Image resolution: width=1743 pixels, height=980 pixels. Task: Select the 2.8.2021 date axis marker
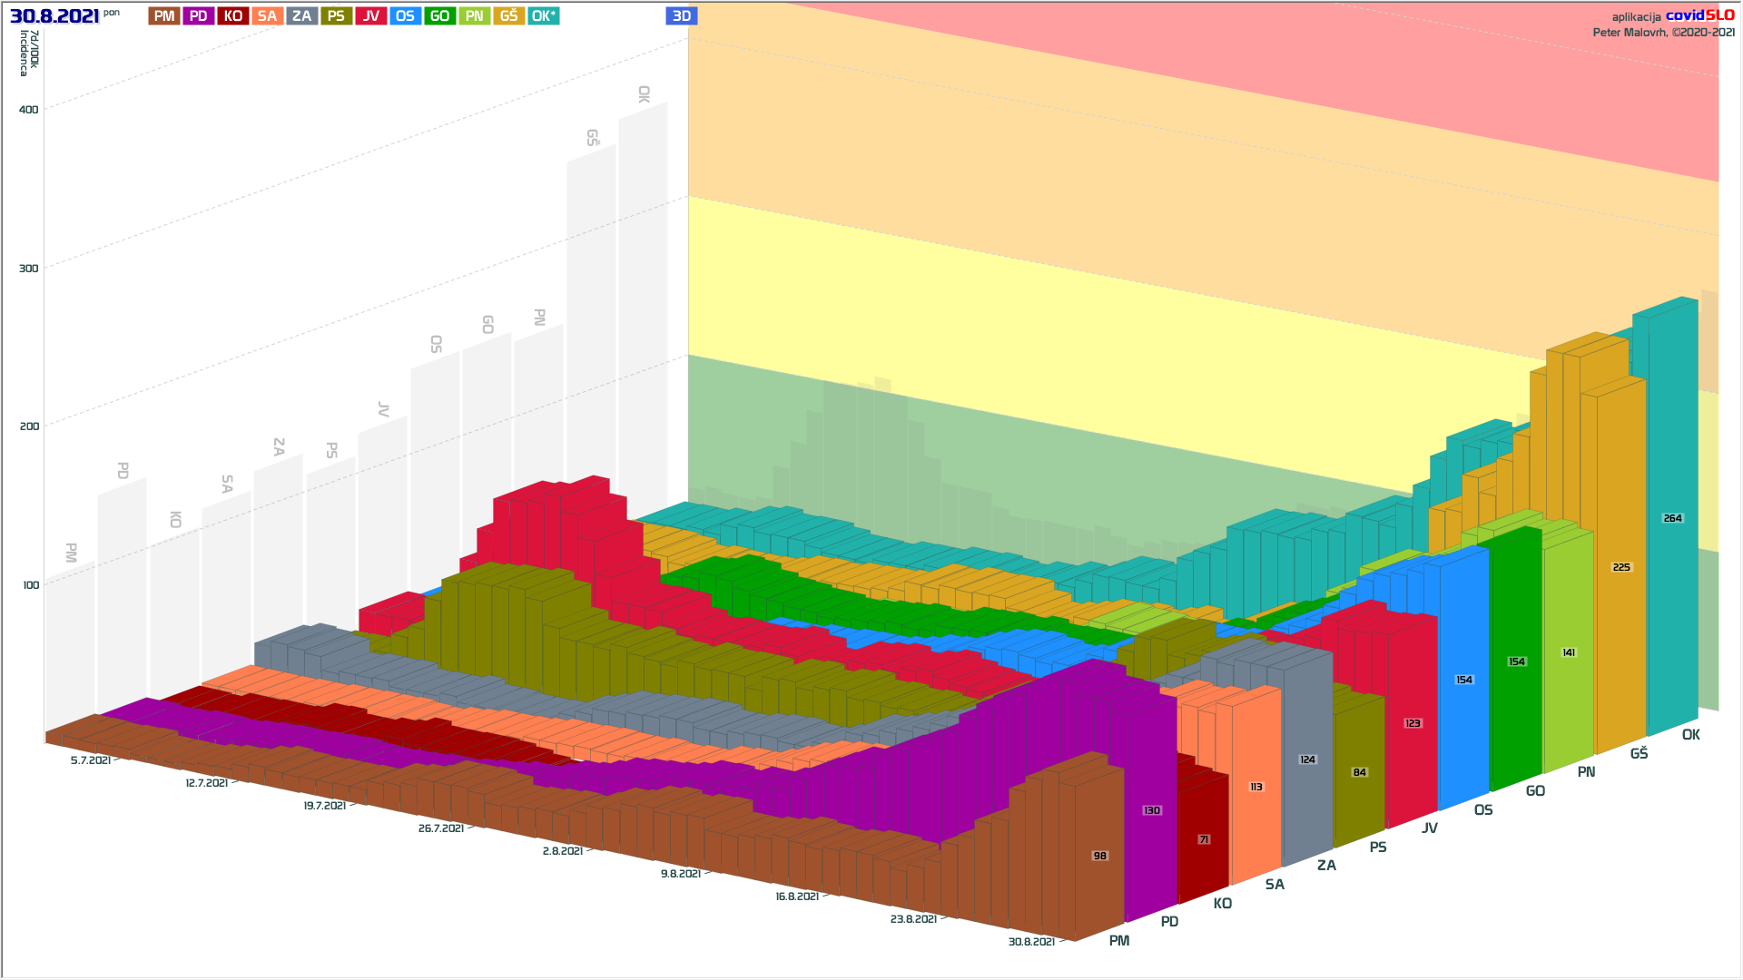click(x=562, y=851)
